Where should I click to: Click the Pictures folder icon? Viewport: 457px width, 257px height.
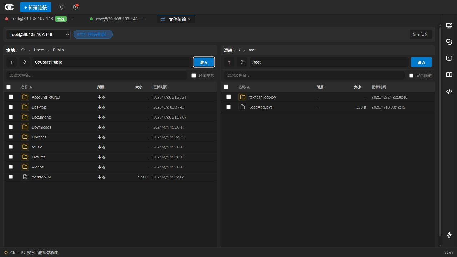tap(25, 157)
